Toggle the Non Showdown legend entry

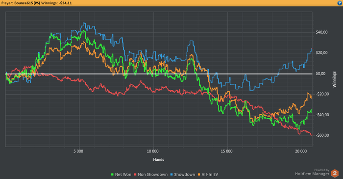151,175
